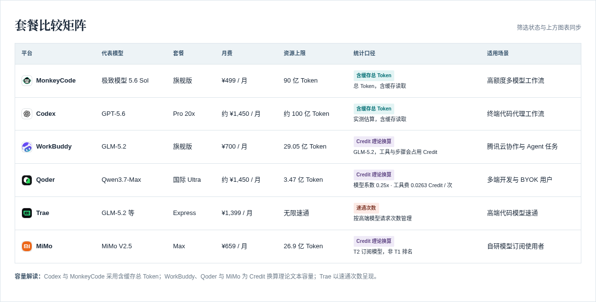Click the Qoder platform name

(x=45, y=180)
